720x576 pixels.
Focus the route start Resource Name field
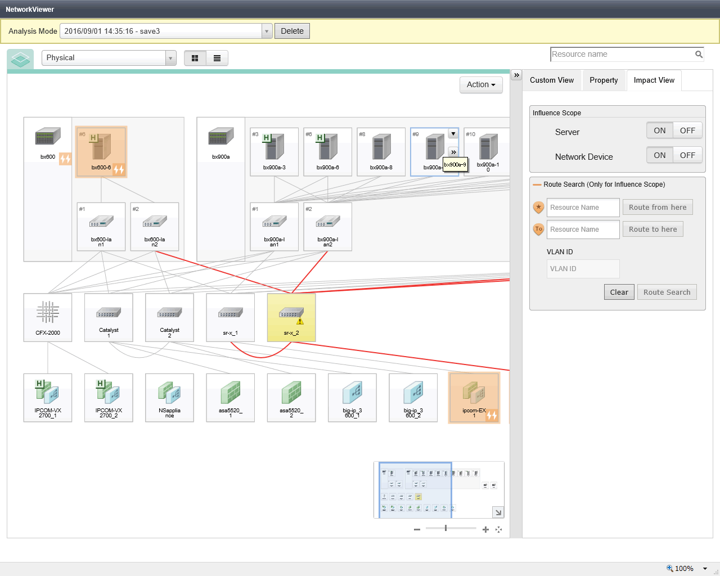583,208
